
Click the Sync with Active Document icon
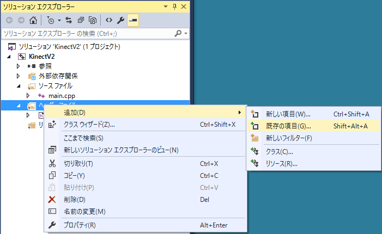point(69,20)
